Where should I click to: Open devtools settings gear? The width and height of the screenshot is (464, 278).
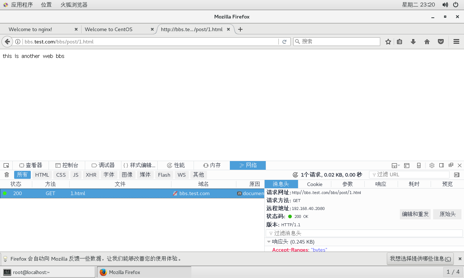[x=432, y=165]
